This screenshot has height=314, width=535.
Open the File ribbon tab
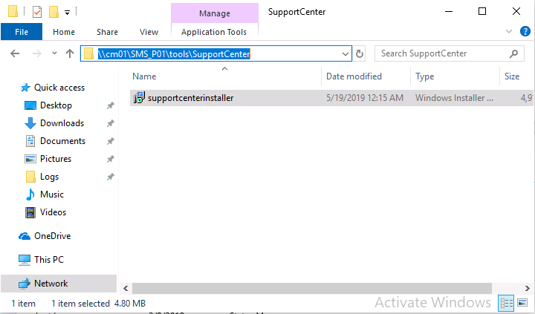22,32
